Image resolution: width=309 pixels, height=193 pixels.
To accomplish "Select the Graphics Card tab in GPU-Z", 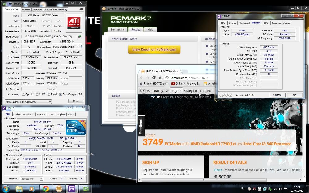I will coord(12,9).
